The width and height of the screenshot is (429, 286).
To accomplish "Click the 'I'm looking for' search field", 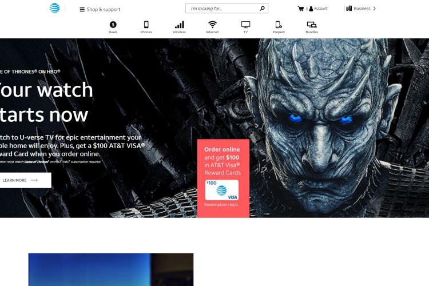I will click(x=227, y=9).
